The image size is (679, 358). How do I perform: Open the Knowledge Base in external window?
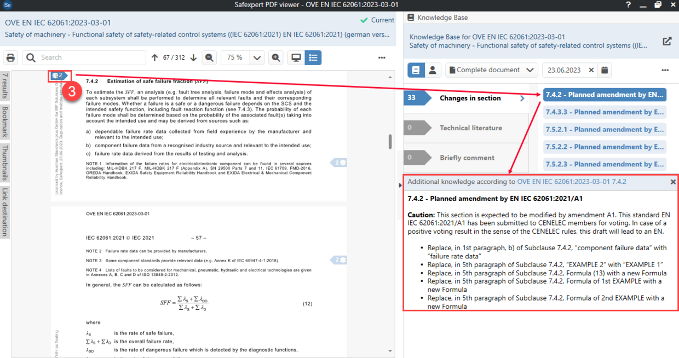point(667,41)
